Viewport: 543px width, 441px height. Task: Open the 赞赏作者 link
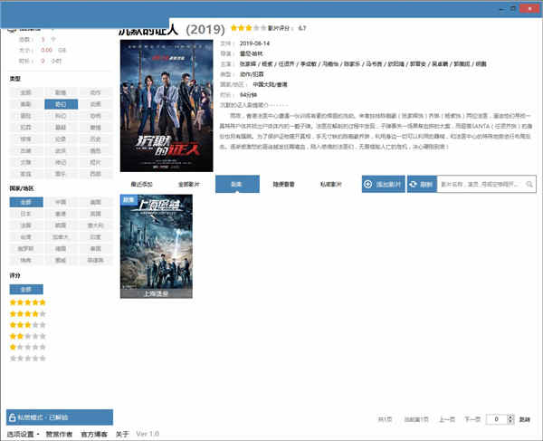[59, 434]
